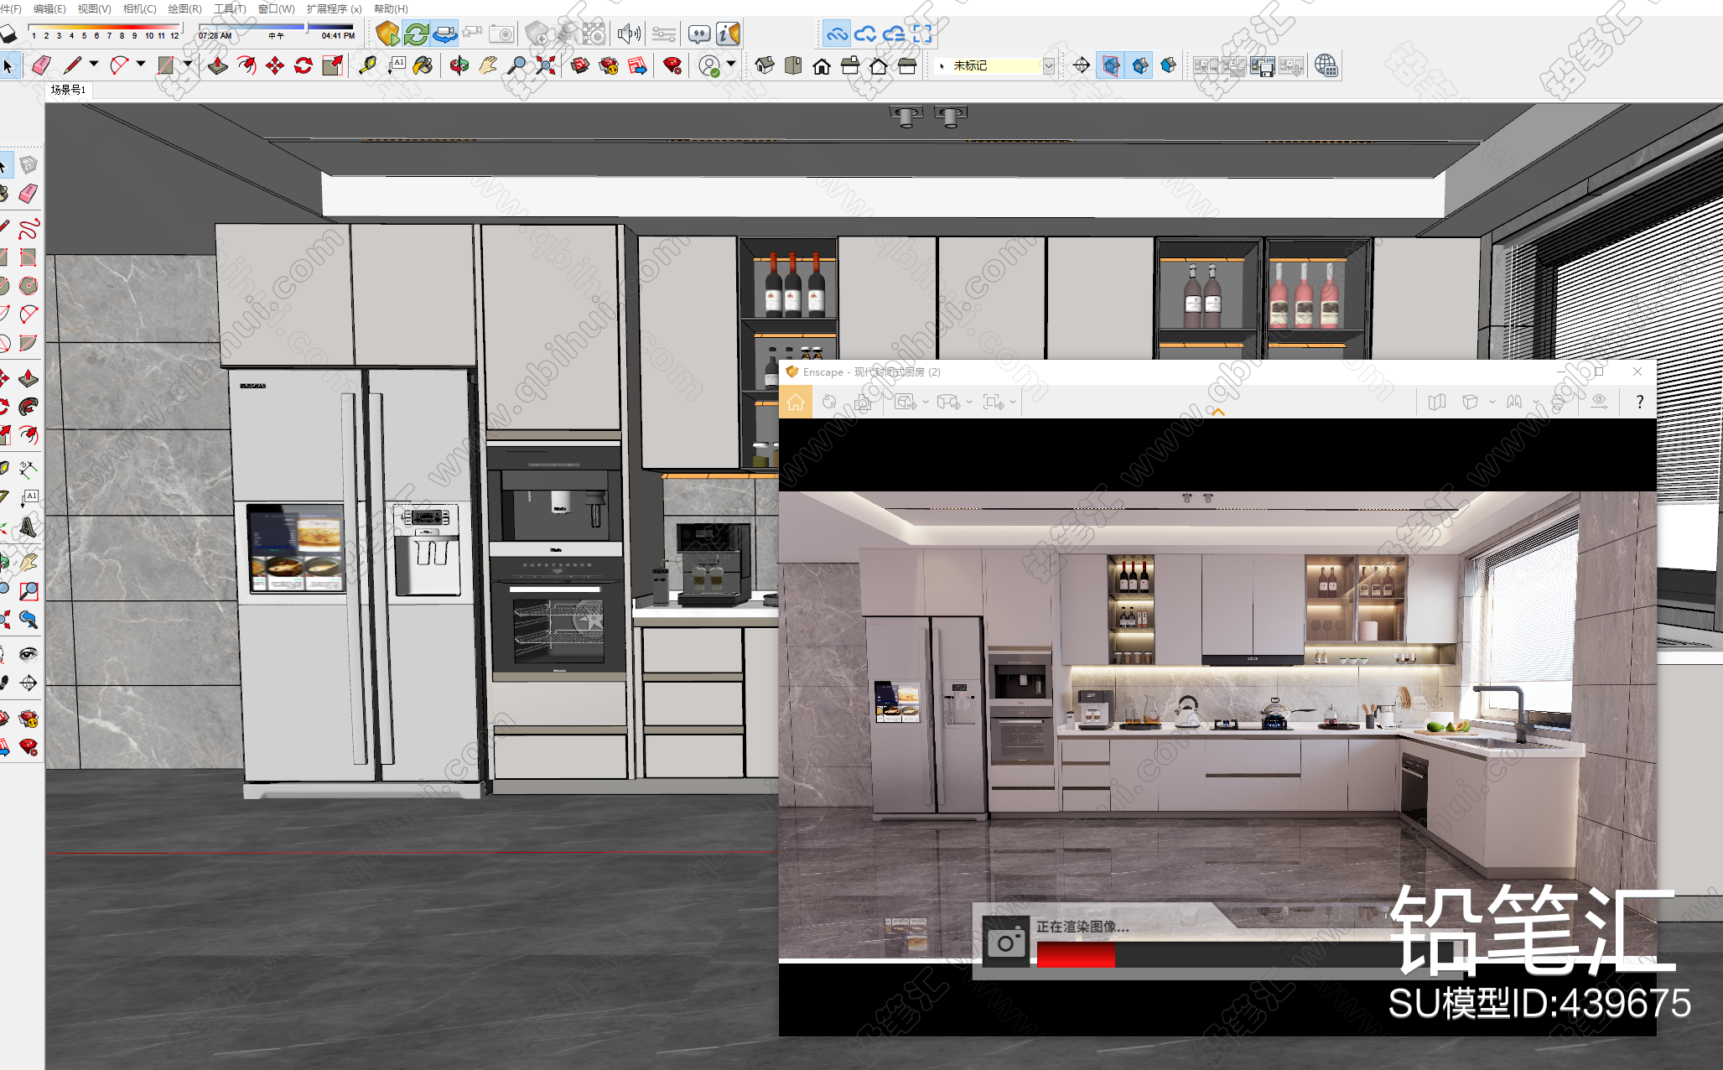The height and width of the screenshot is (1070, 1723).
Task: Expand the Rectangle tool dropdown arrow
Action: tap(188, 64)
